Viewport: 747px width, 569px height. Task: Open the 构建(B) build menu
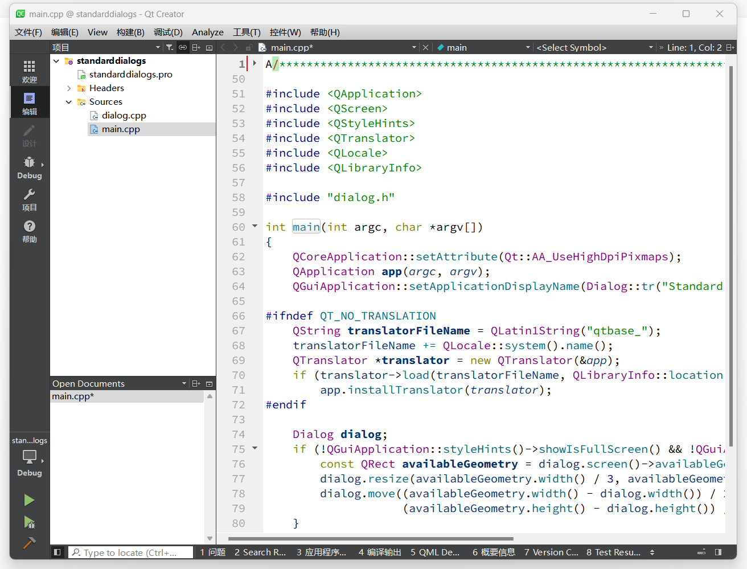[130, 32]
